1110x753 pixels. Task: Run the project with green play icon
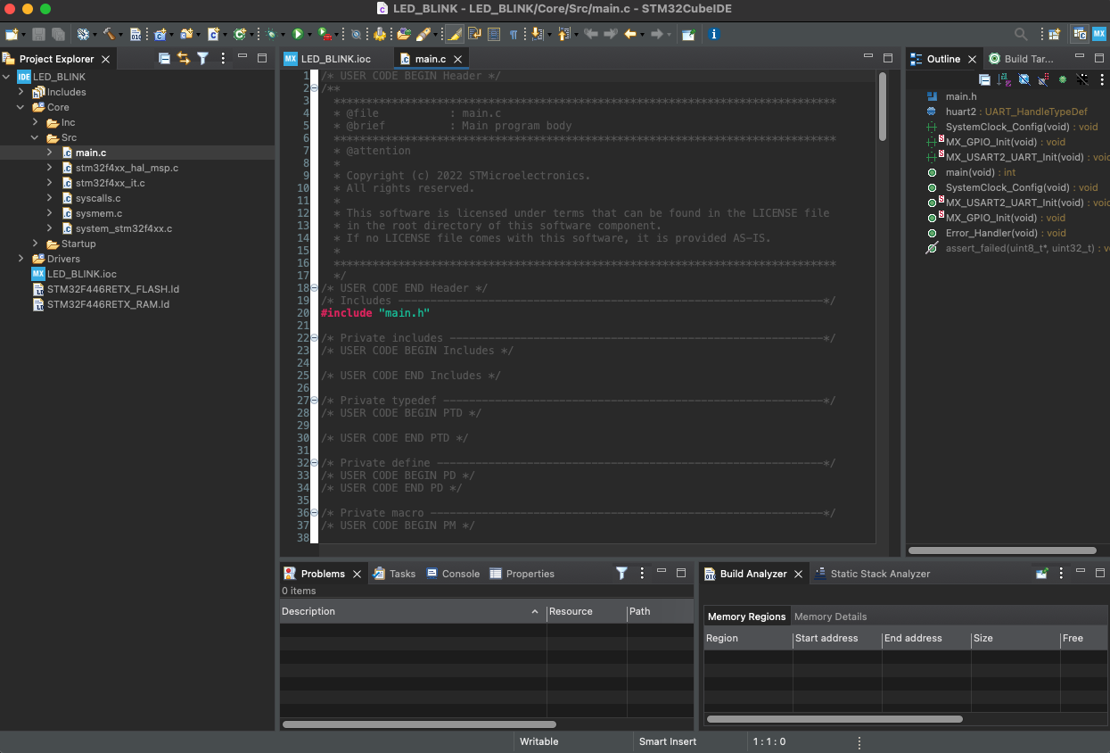pos(298,34)
